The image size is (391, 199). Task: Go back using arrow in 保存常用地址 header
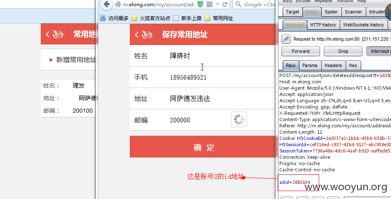tap(136, 35)
